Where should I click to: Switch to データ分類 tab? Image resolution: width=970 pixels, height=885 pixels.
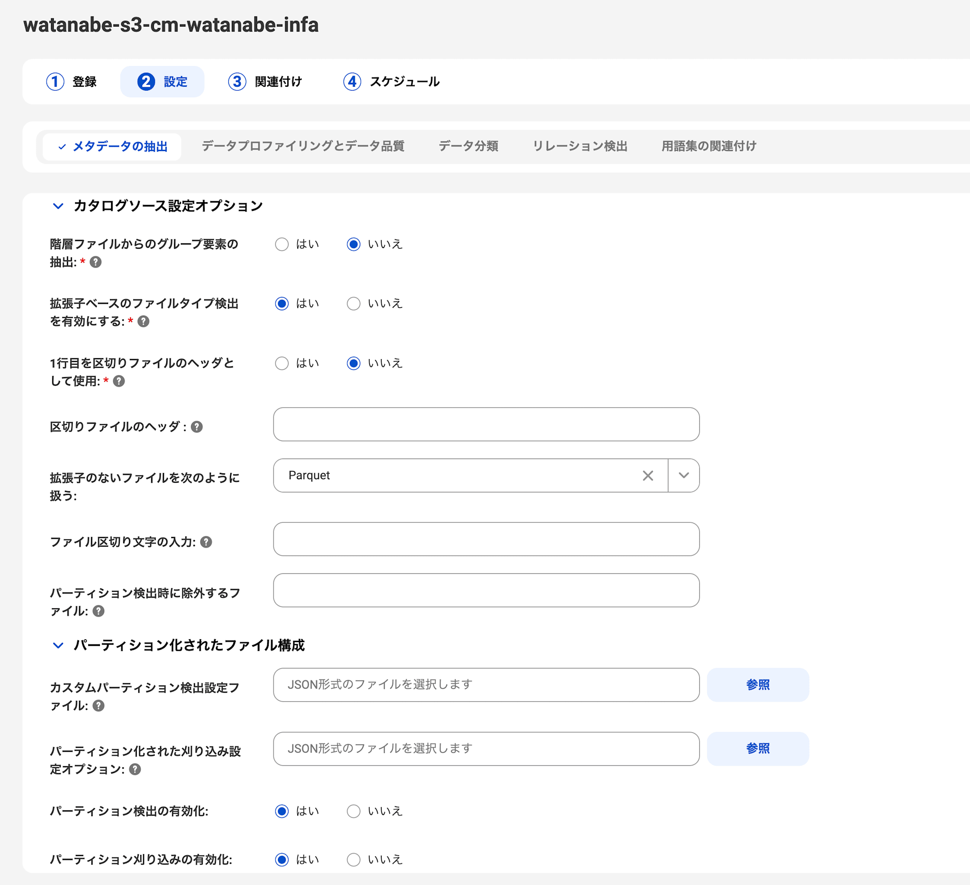click(469, 146)
